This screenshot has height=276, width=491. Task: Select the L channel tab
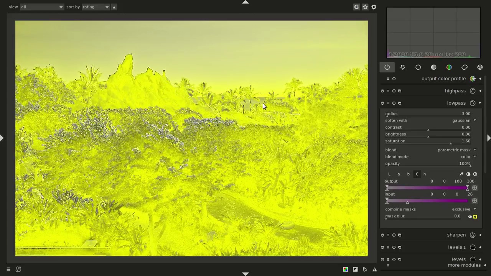tap(389, 174)
